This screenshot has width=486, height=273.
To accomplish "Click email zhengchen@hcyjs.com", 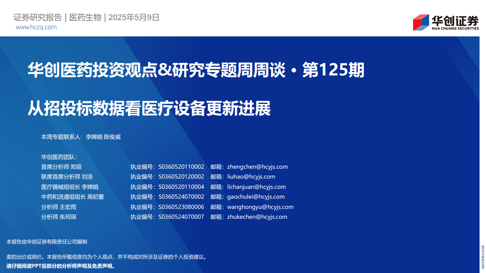I will coord(257,167).
